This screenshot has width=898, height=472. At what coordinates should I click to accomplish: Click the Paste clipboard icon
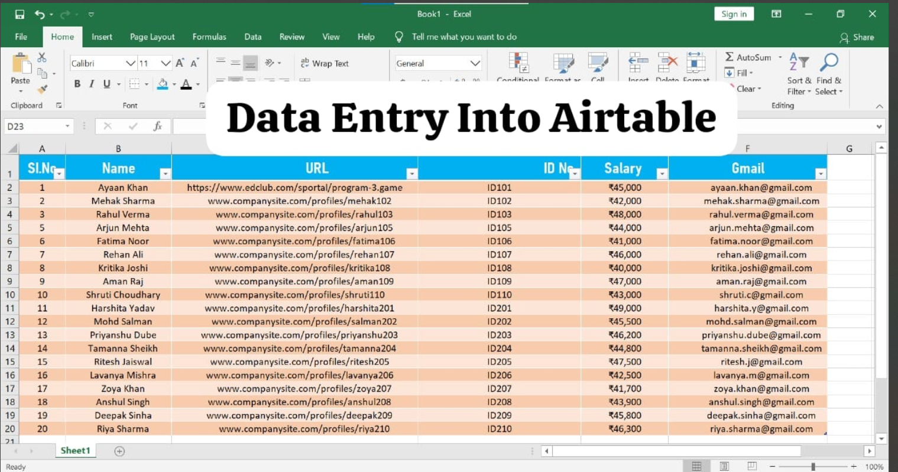pyautogui.click(x=21, y=64)
